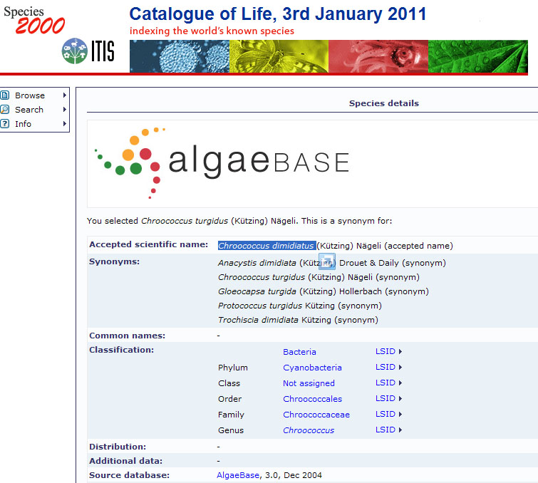Open the Browse menu item
The height and width of the screenshot is (483, 538).
coord(30,95)
